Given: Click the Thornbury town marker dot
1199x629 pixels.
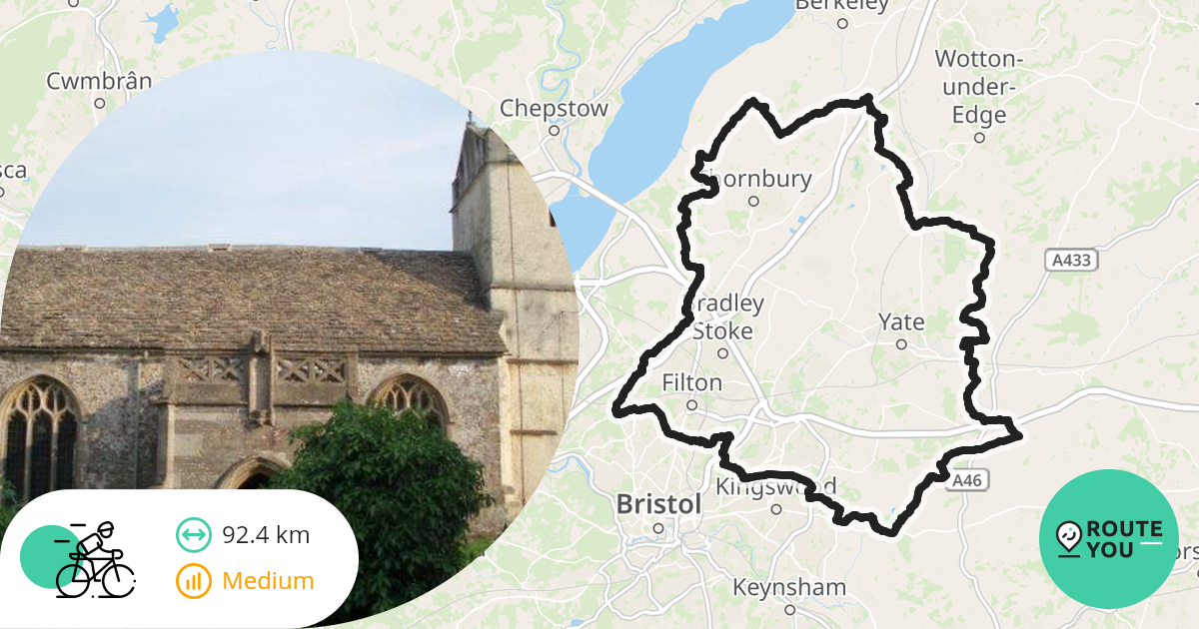Looking at the screenshot, I should tap(754, 201).
